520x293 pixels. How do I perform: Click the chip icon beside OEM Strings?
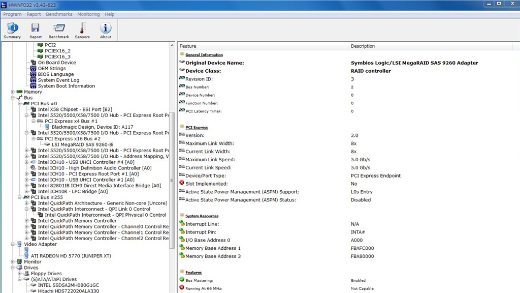click(x=33, y=69)
